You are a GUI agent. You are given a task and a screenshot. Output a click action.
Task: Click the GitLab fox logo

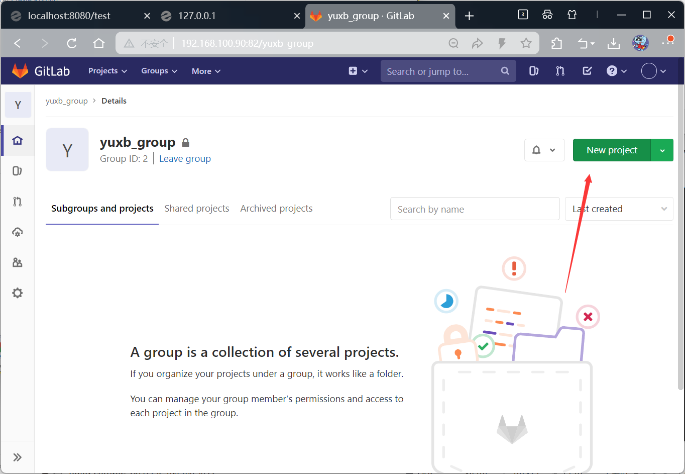20,71
